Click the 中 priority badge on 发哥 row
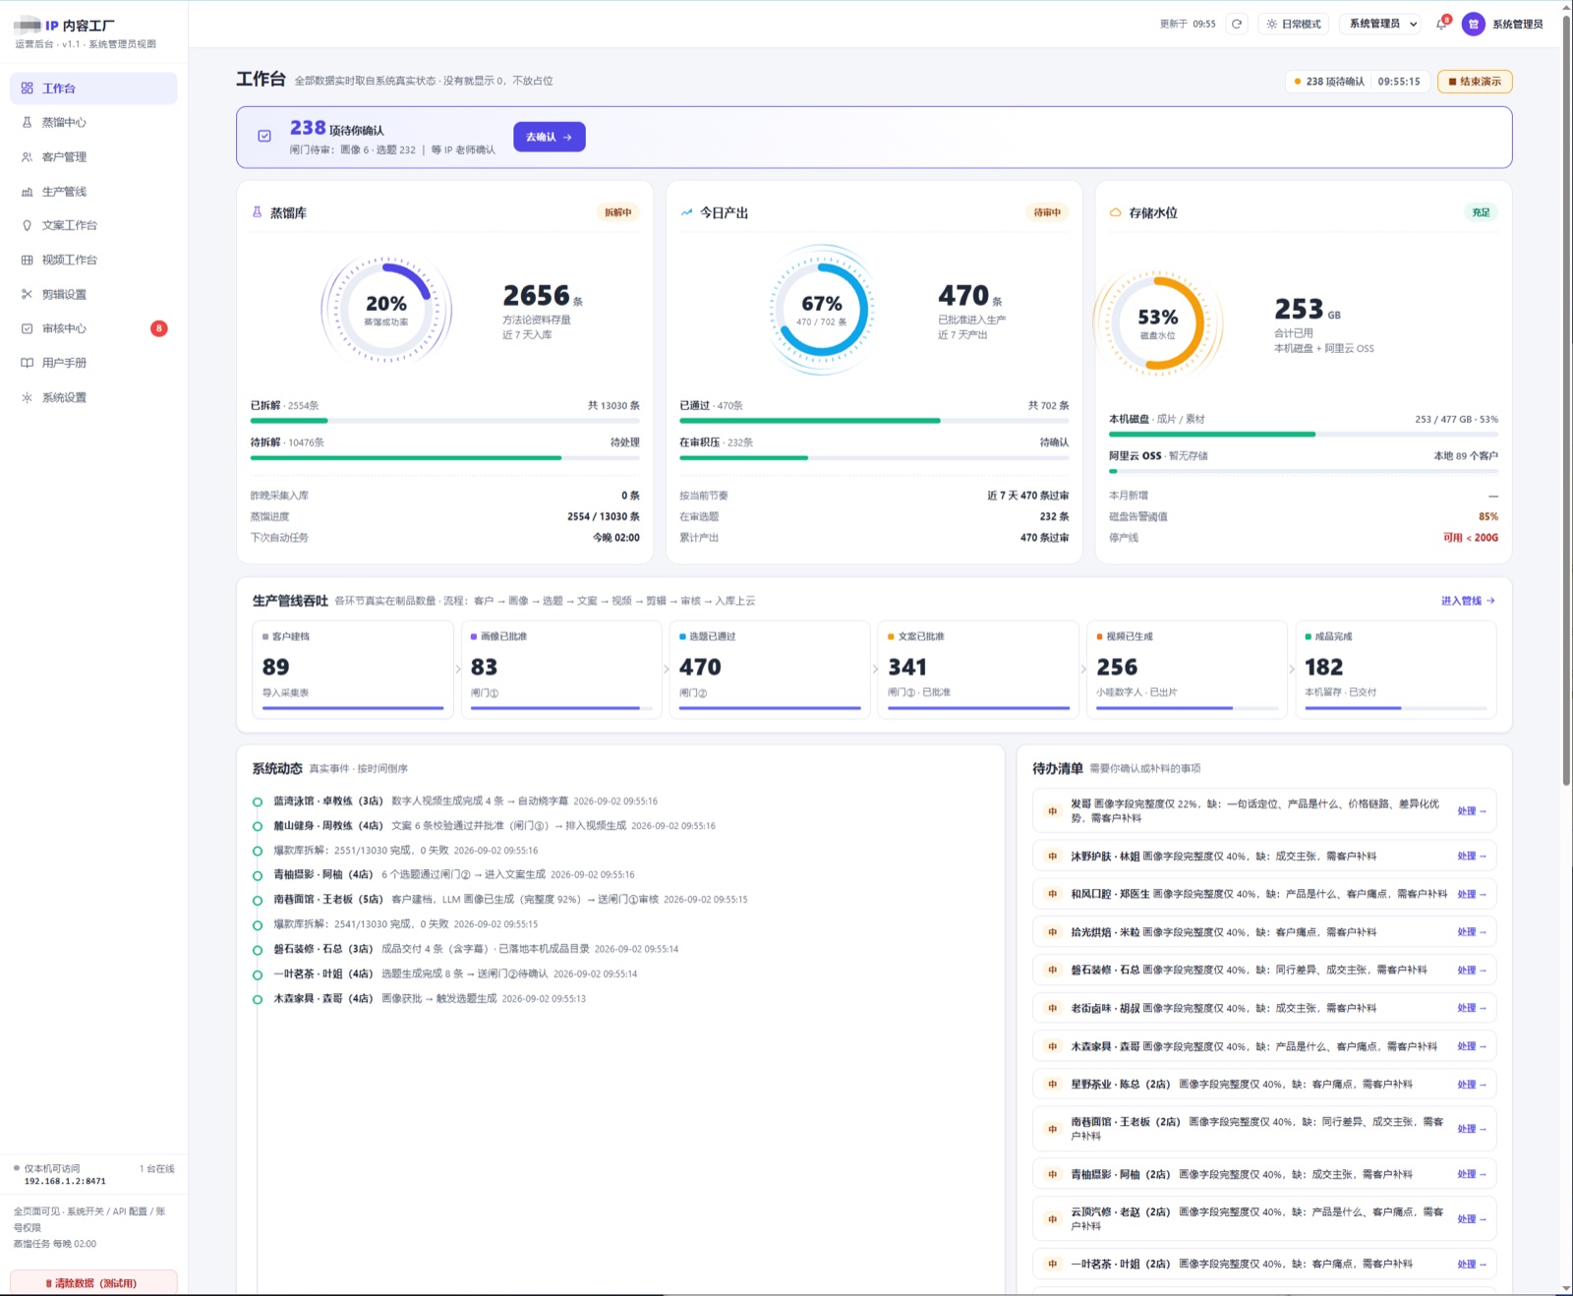1573x1296 pixels. [1052, 811]
